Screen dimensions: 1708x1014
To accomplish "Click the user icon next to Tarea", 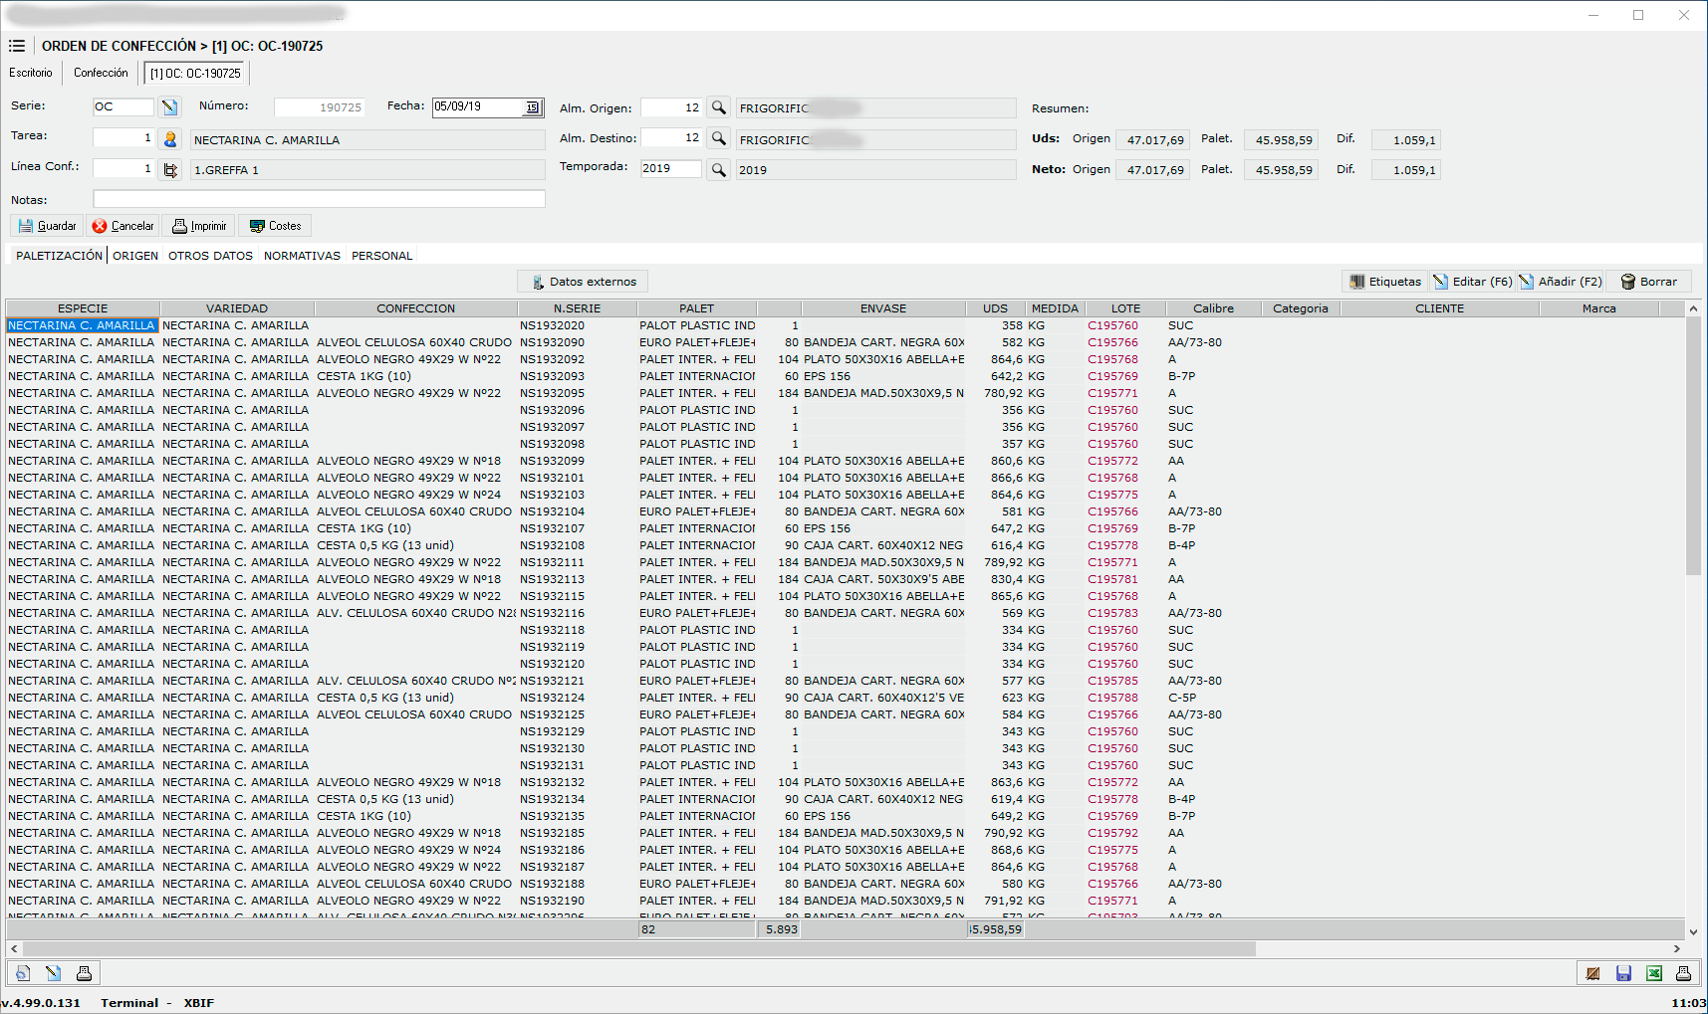I will point(170,139).
